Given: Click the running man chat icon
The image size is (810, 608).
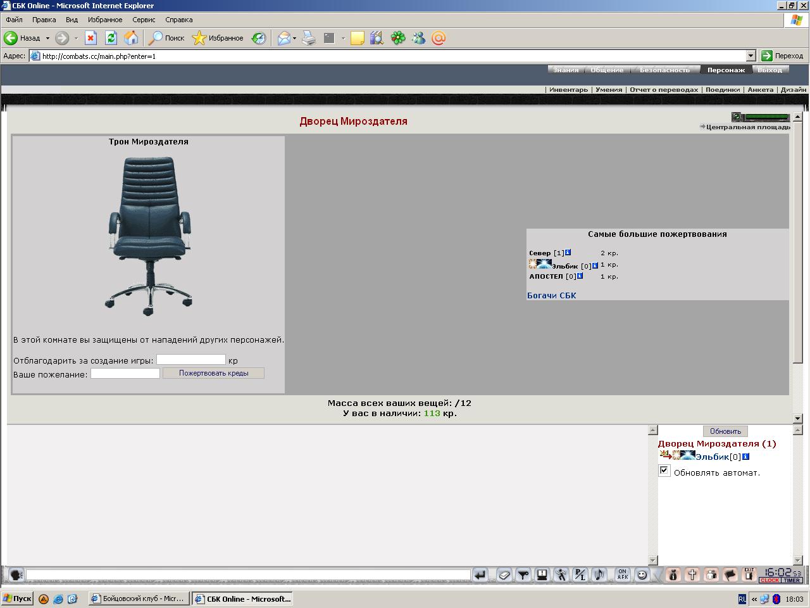Looking at the screenshot, I should pyautogui.click(x=561, y=574).
